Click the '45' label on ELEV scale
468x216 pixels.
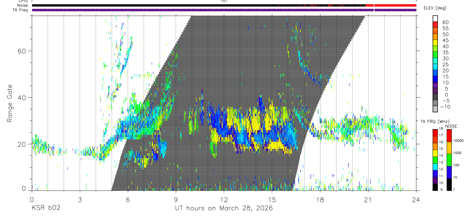coord(446,40)
